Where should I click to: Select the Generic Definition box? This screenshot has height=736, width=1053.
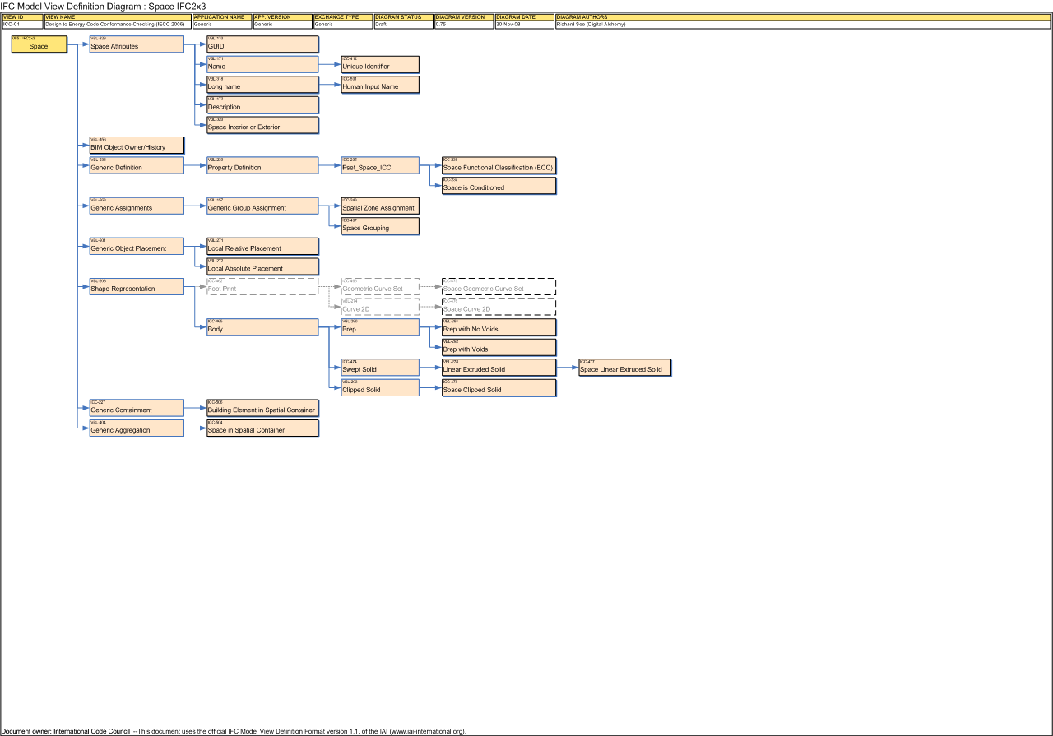click(x=137, y=165)
